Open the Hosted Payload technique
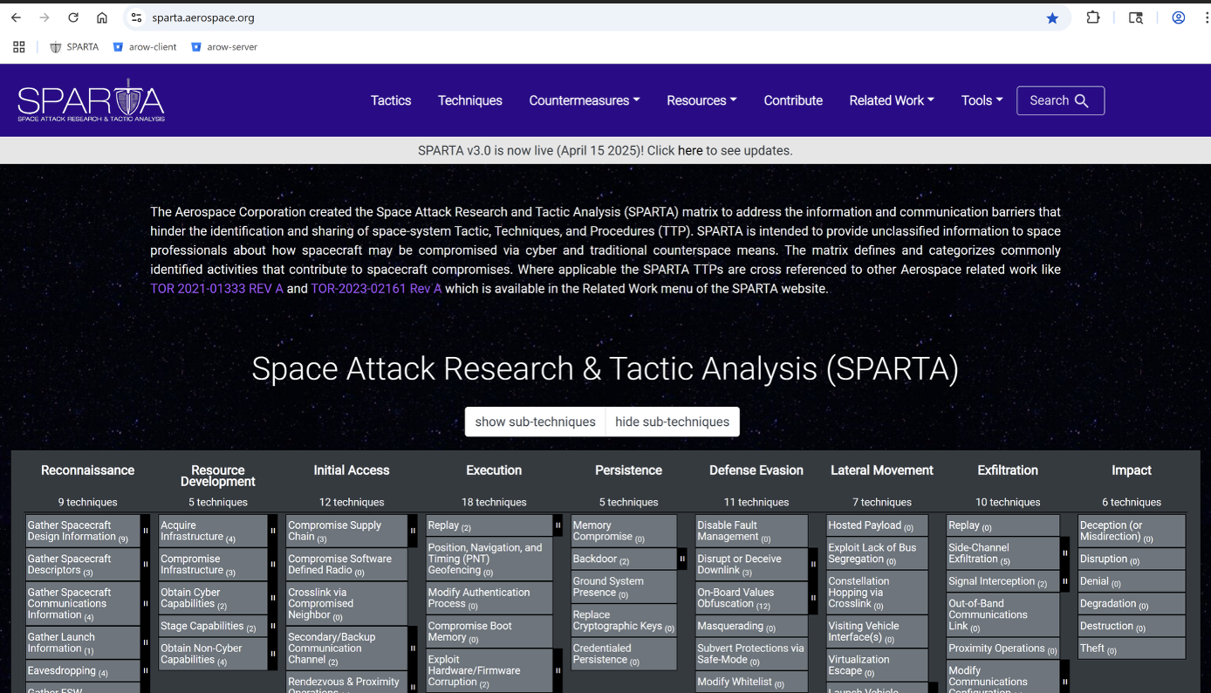The image size is (1211, 693). pos(877,525)
